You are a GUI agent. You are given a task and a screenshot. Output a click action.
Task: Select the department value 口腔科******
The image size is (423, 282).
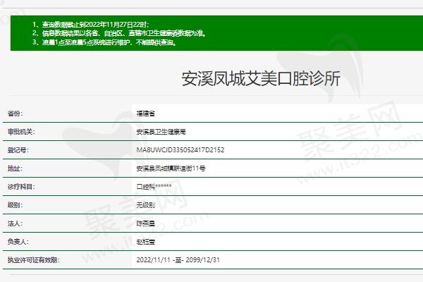154,187
